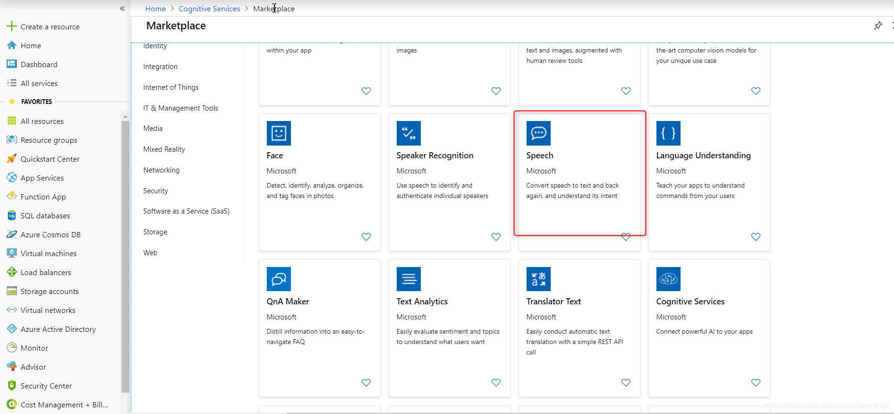Open App Services icon
Image resolution: width=894 pixels, height=414 pixels.
click(12, 178)
